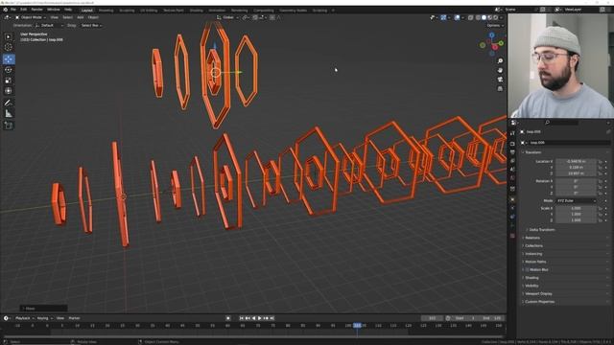
Task: Activate the combined Transform tool
Action: click(x=9, y=91)
